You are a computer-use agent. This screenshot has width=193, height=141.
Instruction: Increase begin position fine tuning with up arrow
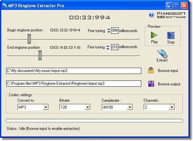point(108,29)
